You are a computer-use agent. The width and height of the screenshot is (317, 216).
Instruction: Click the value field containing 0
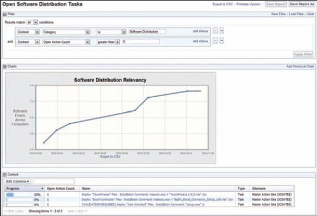click(141, 41)
